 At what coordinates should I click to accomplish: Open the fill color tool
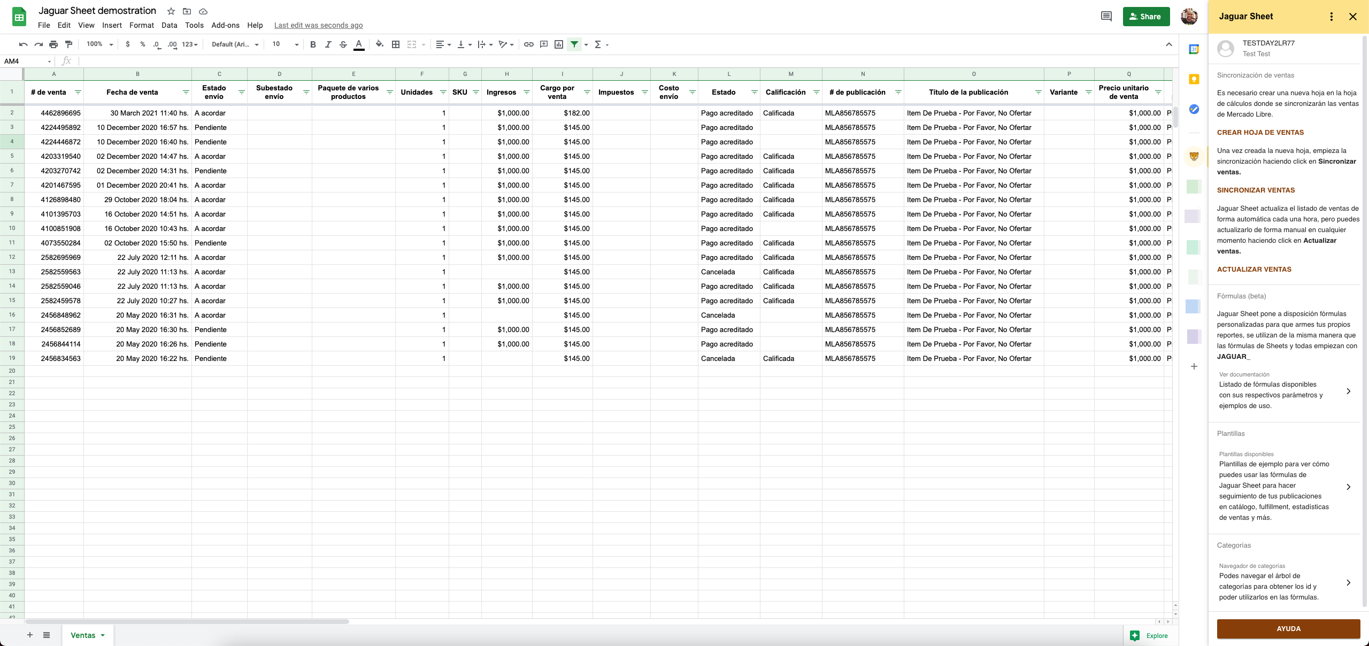[x=379, y=44]
